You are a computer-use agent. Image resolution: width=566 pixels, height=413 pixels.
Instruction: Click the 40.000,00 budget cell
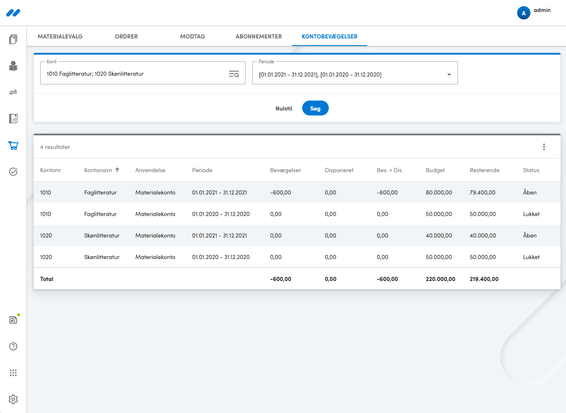[439, 235]
